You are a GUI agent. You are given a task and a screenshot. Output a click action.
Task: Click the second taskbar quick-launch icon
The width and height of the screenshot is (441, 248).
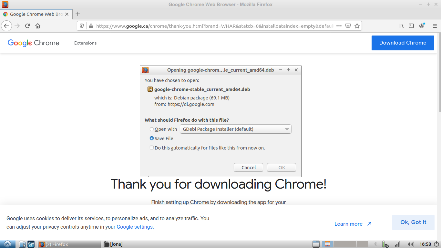coord(31,244)
